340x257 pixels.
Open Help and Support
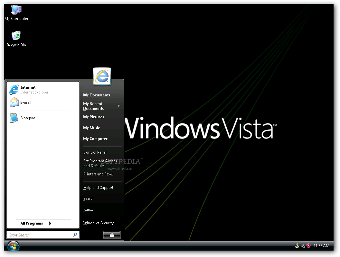99,188
